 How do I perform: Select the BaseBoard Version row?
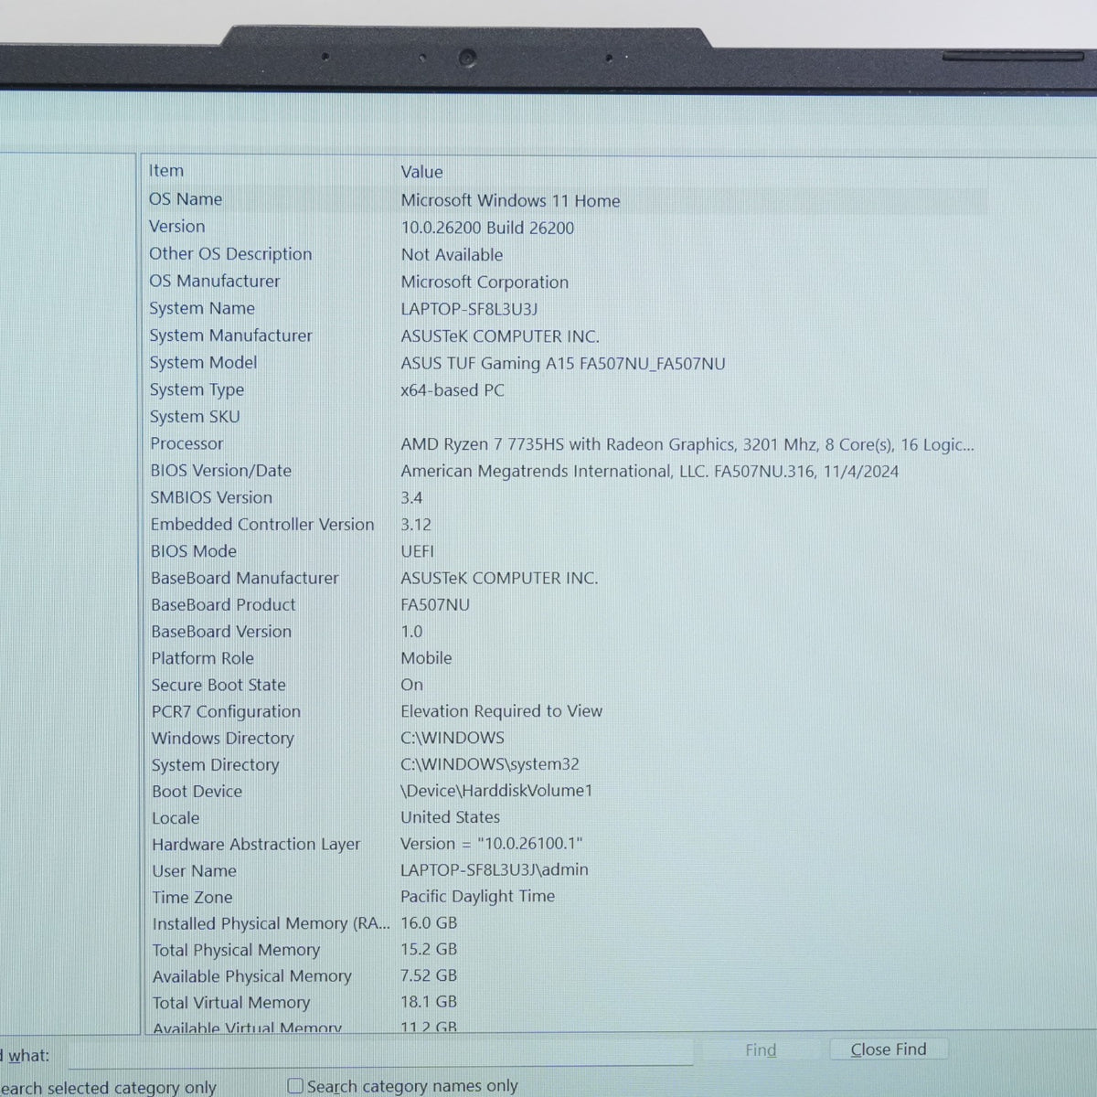coord(567,632)
